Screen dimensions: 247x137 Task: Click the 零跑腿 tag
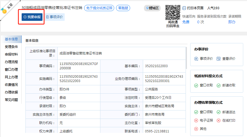(x=123, y=8)
